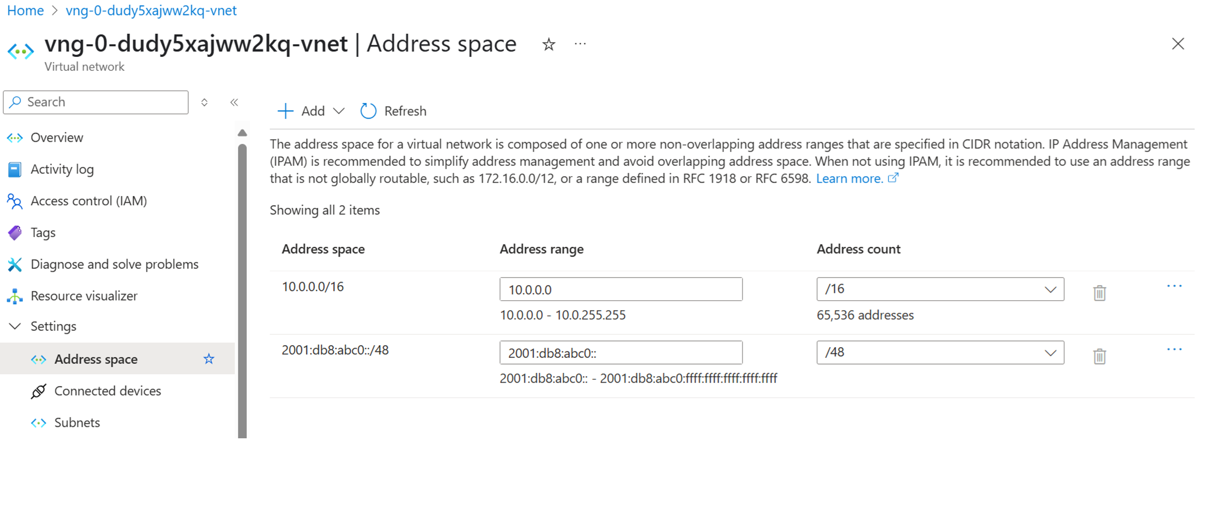This screenshot has height=511, width=1208.
Task: Open more options for the IPv6 row
Action: point(1174,350)
